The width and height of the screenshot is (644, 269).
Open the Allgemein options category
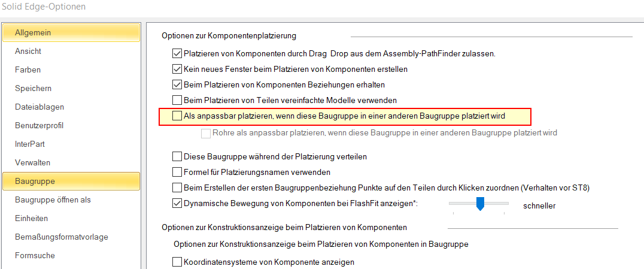click(x=71, y=32)
